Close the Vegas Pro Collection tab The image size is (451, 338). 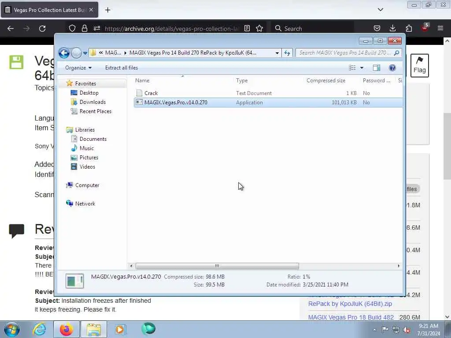tap(91, 10)
